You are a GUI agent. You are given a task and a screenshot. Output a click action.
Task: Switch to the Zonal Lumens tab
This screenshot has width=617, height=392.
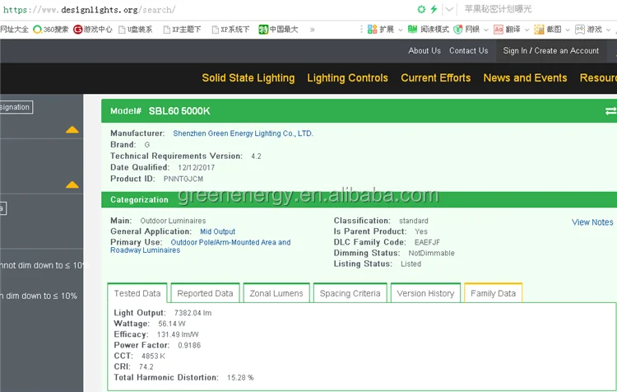(276, 293)
